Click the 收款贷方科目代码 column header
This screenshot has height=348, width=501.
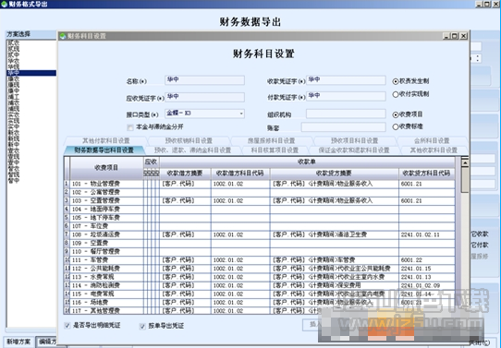426,173
